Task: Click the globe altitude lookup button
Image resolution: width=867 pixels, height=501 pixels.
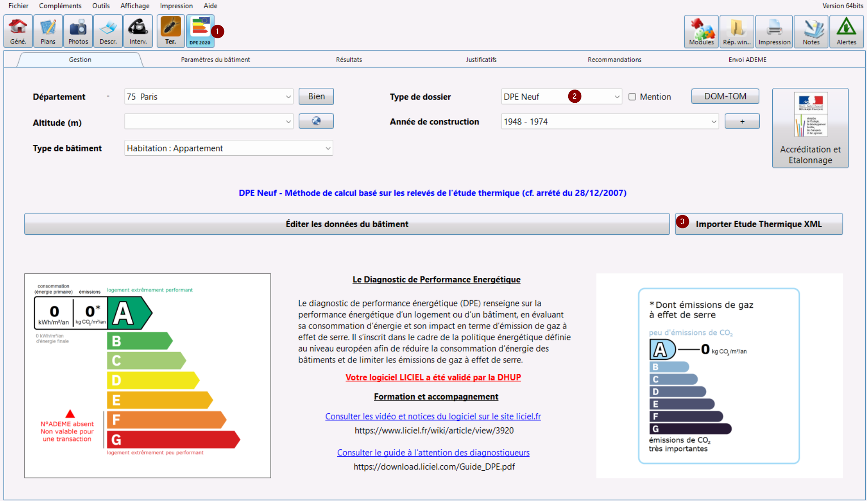Action: (316, 121)
